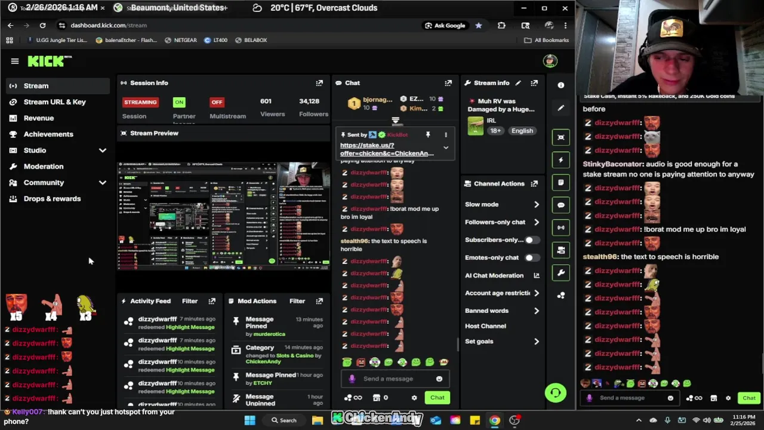
Task: Open the Windows Start menu
Action: click(x=250, y=420)
